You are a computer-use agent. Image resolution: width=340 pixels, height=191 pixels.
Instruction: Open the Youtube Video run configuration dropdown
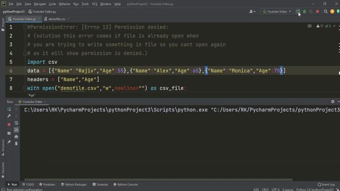point(277,12)
